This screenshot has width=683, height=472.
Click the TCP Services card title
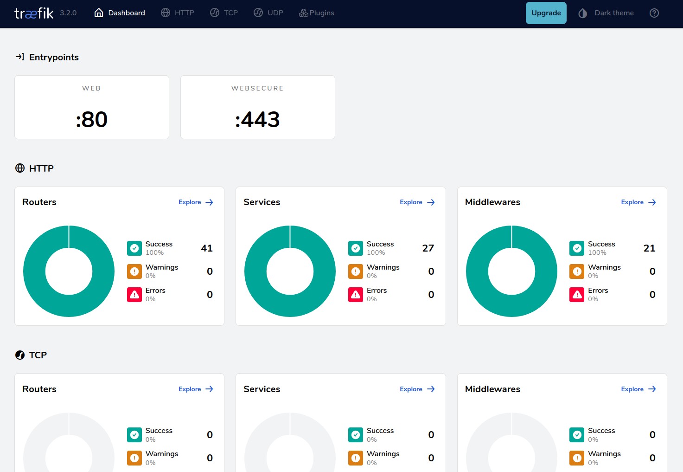click(x=262, y=389)
